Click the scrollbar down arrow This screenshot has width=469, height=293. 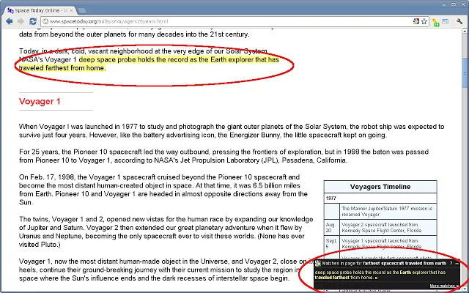coord(465,288)
